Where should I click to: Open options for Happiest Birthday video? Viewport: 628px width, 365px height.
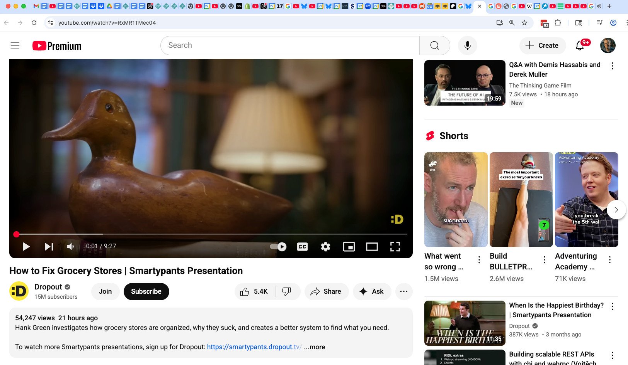613,306
